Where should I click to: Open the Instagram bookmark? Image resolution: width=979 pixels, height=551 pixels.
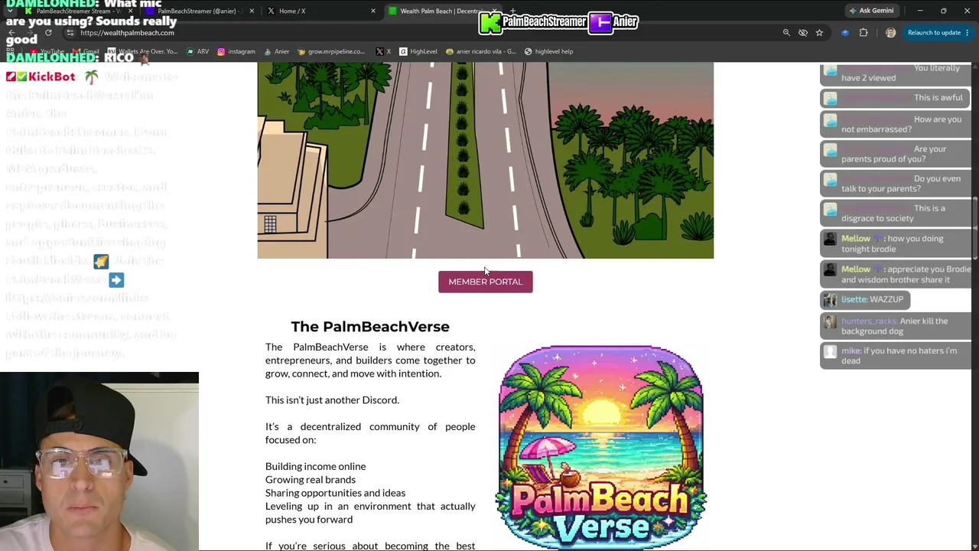point(236,51)
